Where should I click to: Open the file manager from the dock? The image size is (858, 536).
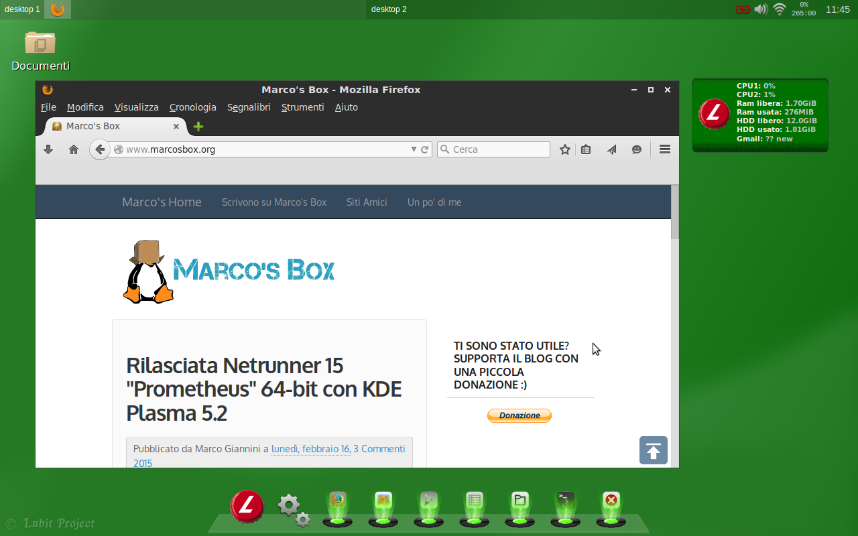[519, 499]
